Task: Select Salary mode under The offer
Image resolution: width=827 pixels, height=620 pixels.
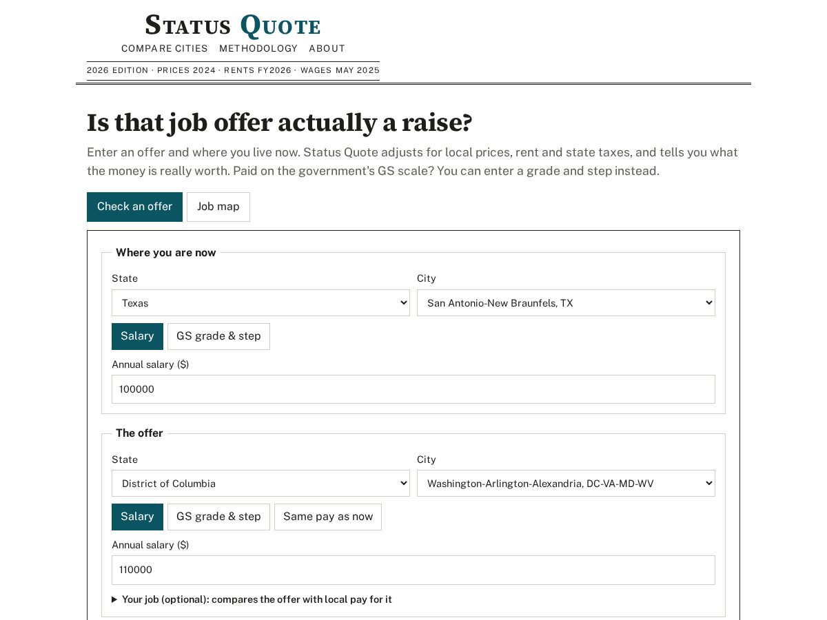Action: pos(137,517)
